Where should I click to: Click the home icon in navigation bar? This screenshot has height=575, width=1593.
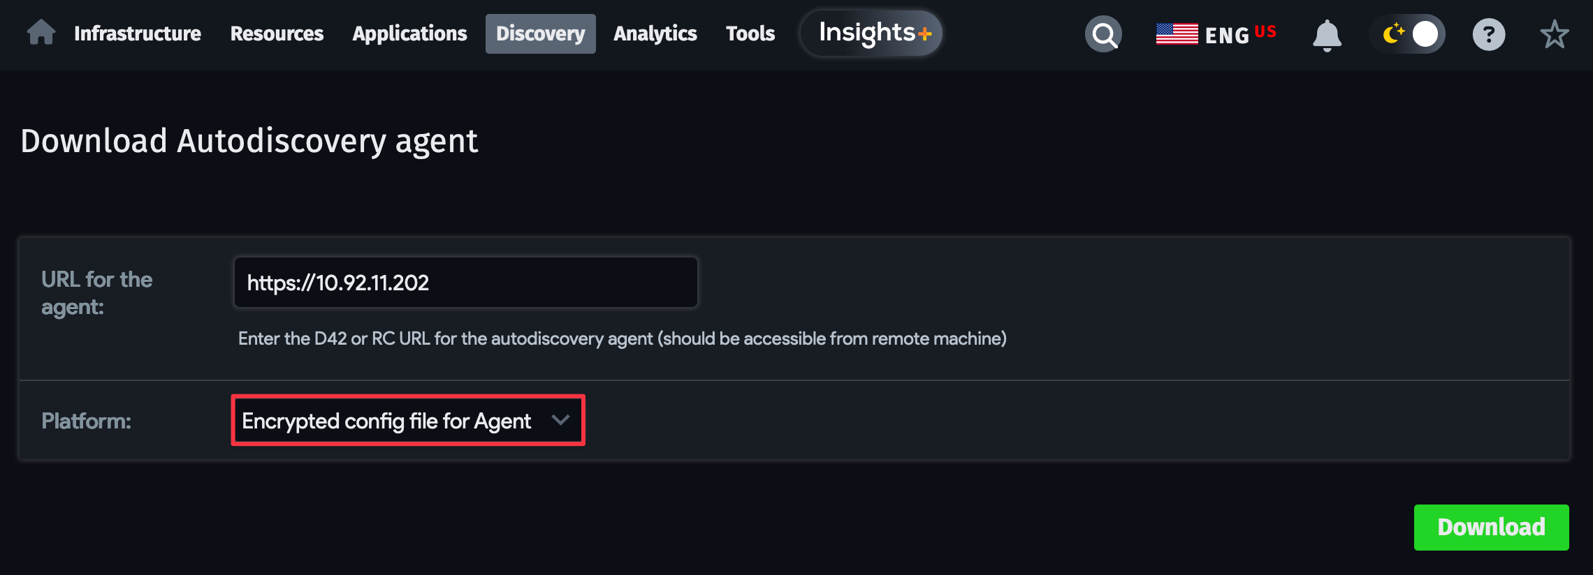coord(40,33)
